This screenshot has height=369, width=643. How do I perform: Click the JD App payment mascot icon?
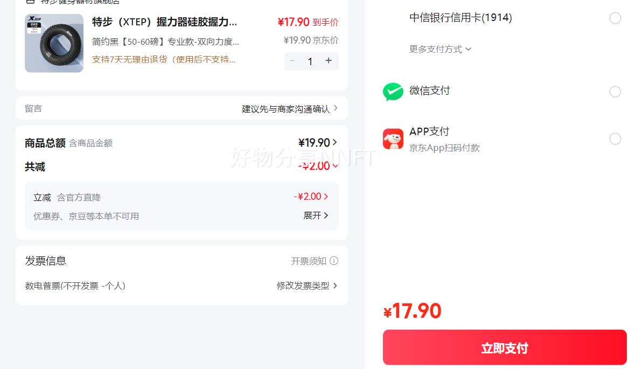click(393, 139)
